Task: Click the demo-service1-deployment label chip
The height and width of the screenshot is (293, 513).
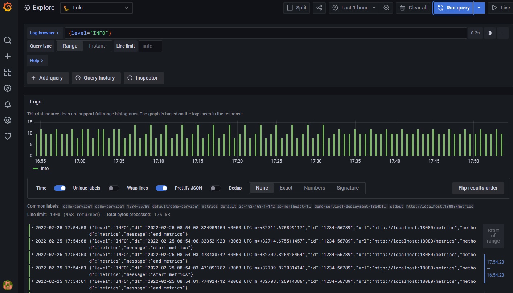Action: 351,206
